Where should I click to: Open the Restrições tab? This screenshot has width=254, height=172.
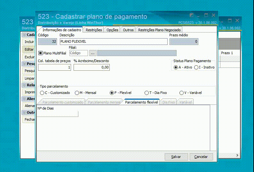[x=94, y=30]
